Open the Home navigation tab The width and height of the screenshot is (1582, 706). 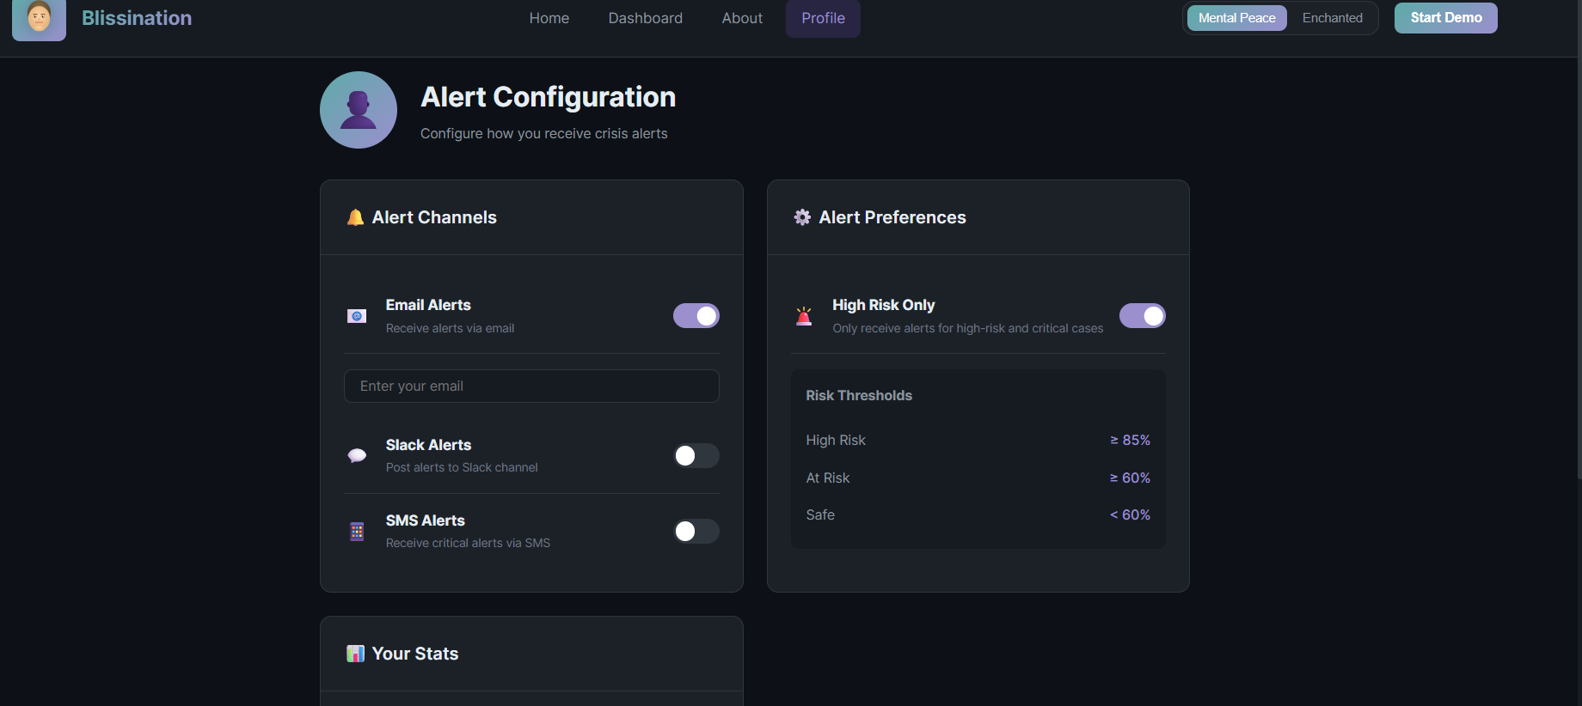[x=549, y=18]
